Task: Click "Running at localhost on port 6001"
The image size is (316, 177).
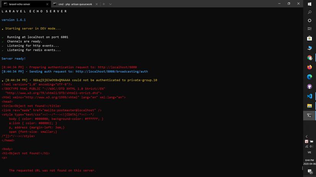Action: coord(38,37)
